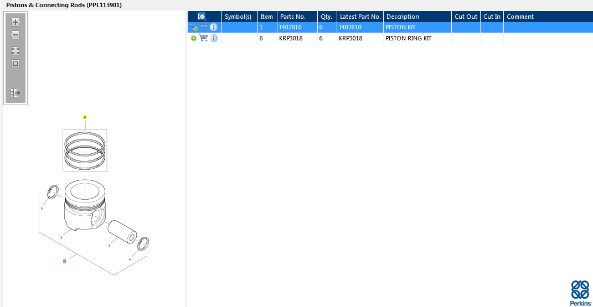Zoom out the diagram with the minus icon

click(16, 35)
